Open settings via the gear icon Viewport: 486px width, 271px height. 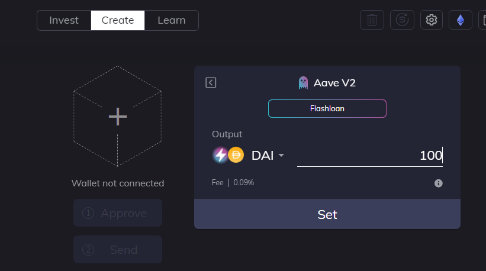point(432,20)
